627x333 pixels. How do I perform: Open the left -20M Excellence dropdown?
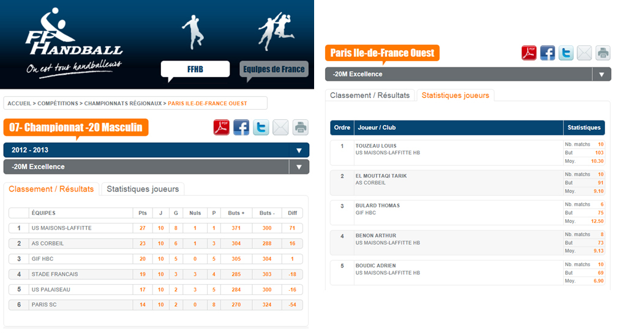[x=299, y=167]
